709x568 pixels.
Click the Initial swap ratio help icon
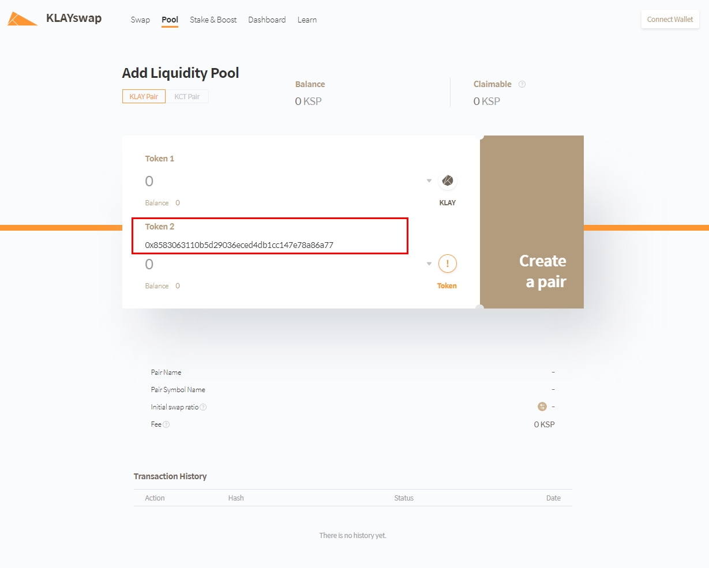(203, 407)
